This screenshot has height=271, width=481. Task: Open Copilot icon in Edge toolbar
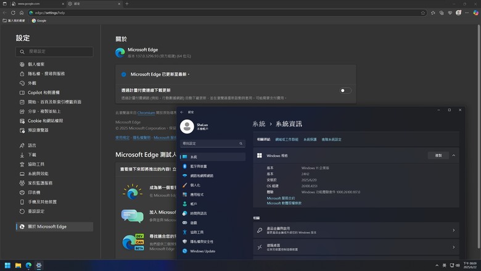tap(476, 13)
